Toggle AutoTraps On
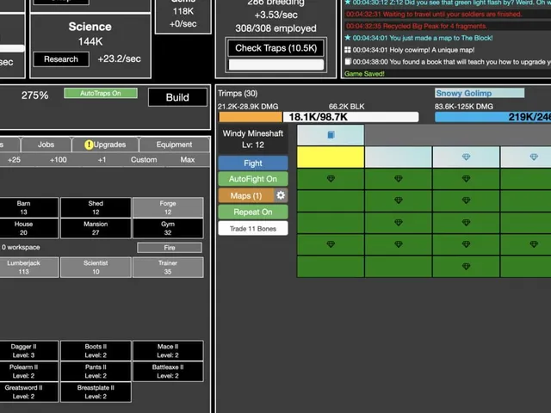 point(101,93)
